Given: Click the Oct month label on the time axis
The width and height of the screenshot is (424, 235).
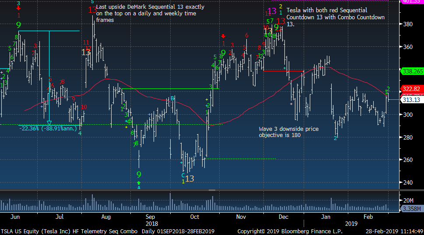Looking at the screenshot, I should point(194,217).
